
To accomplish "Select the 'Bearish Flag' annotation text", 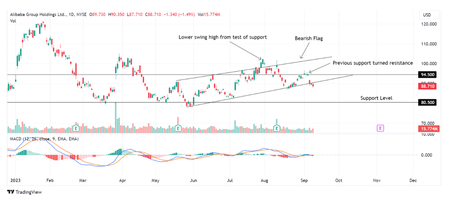I will click(x=309, y=39).
